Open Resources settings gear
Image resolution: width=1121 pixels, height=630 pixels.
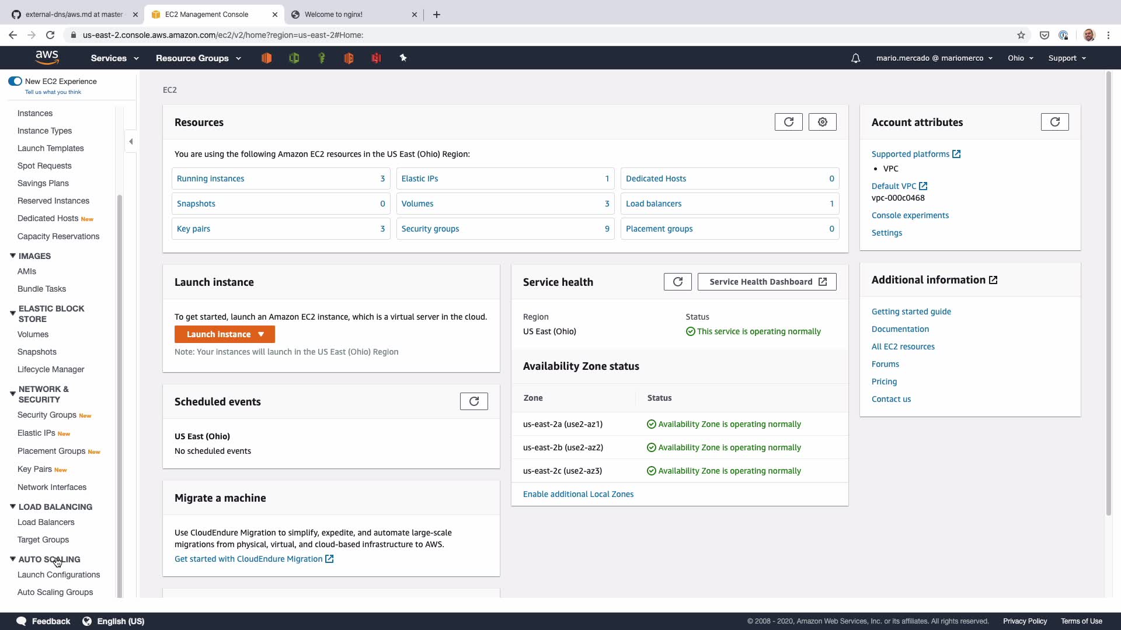(x=822, y=122)
